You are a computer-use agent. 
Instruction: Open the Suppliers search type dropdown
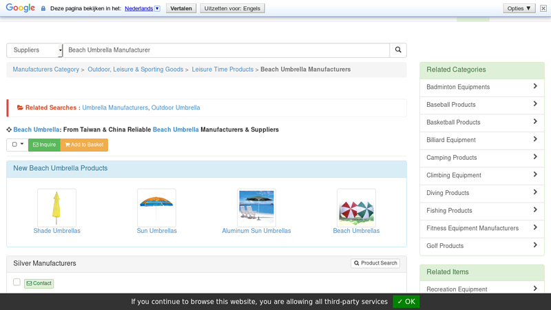coord(34,50)
